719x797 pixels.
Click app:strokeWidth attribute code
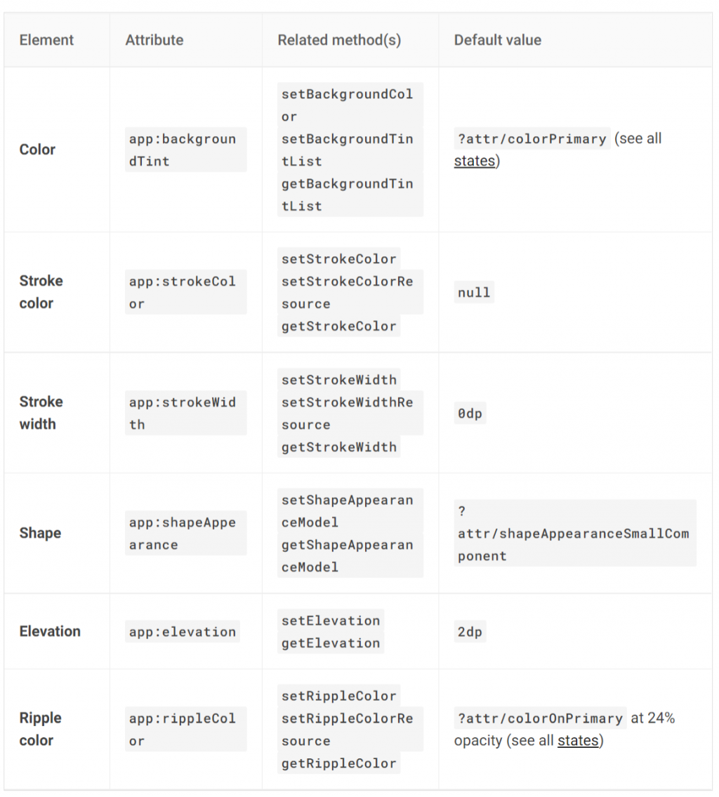click(182, 413)
